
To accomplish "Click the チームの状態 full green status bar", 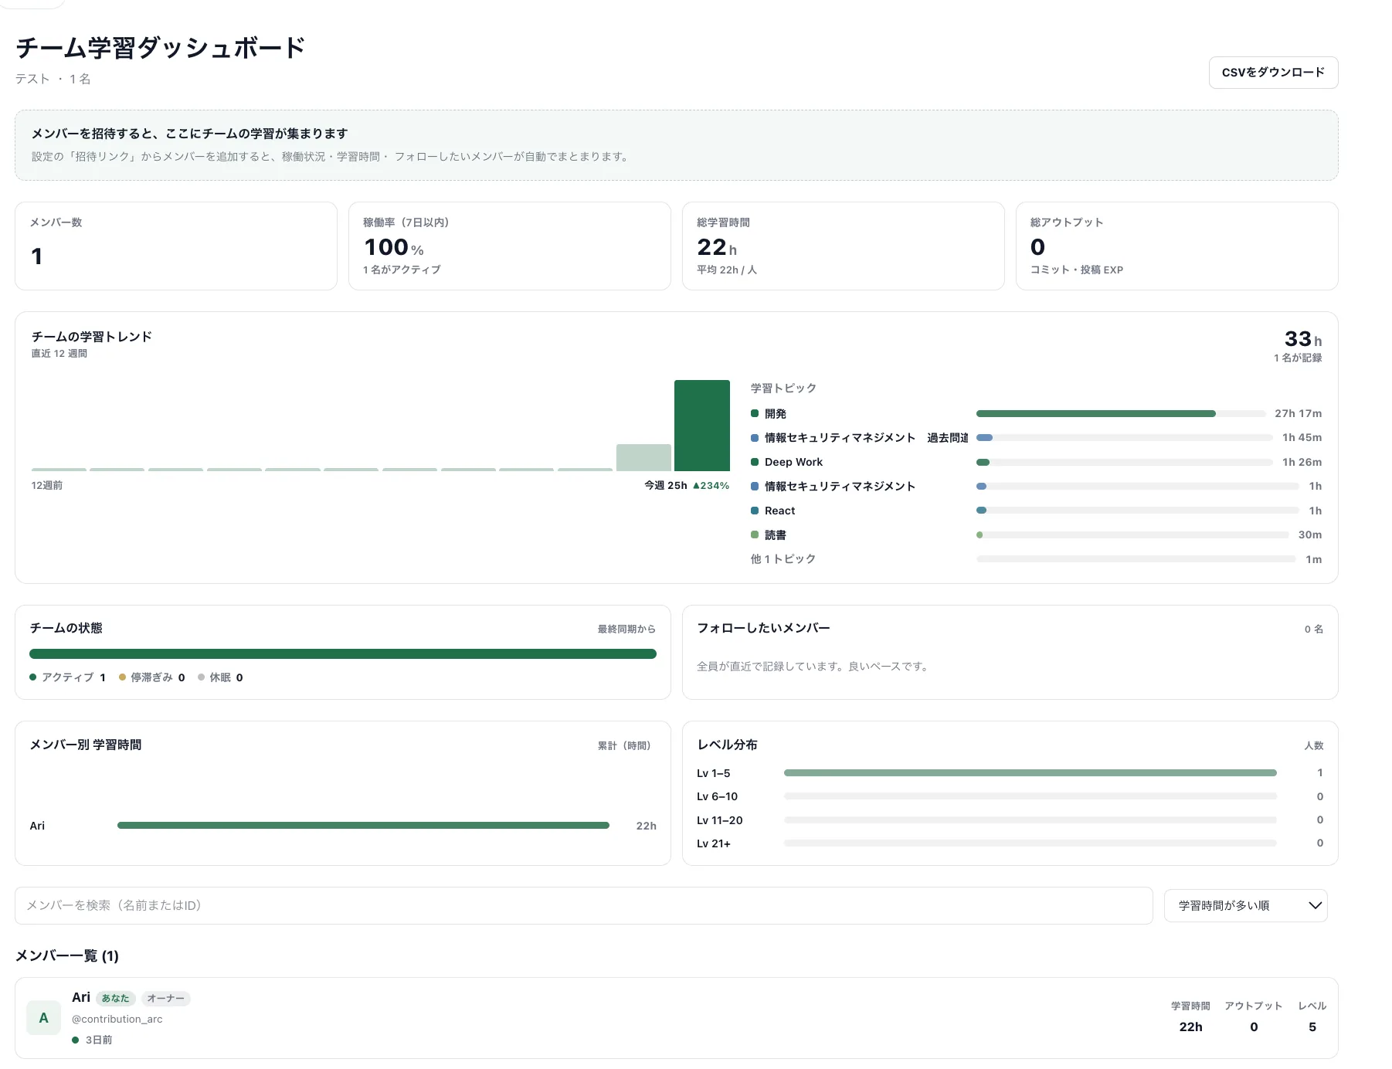I will tap(343, 653).
